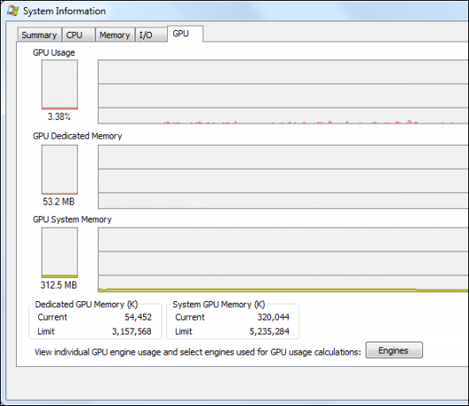Select Dedicated GPU Memory current value 54,452

pyautogui.click(x=138, y=317)
